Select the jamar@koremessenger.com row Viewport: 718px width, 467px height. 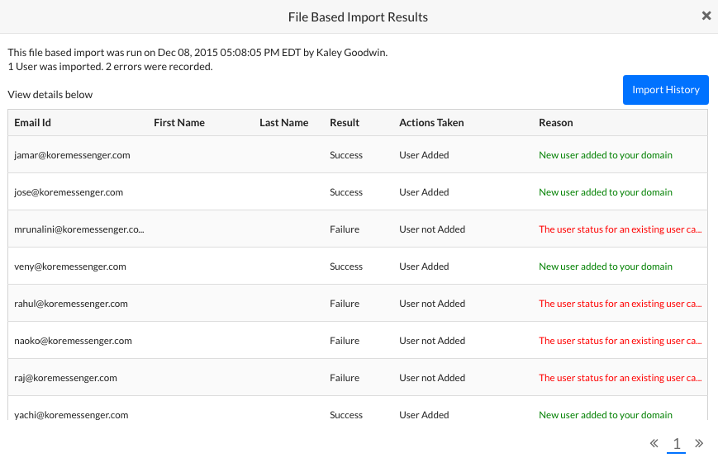72,155
